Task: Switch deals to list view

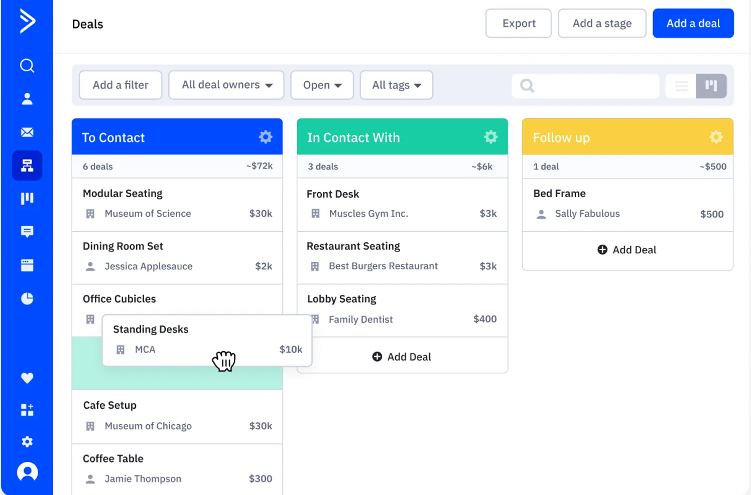Action: tap(681, 86)
